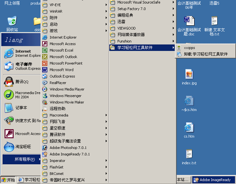Viewport: 236px width, 184px height.
Task: Open VIEWGOOD submenu
Action: [x=142, y=28]
